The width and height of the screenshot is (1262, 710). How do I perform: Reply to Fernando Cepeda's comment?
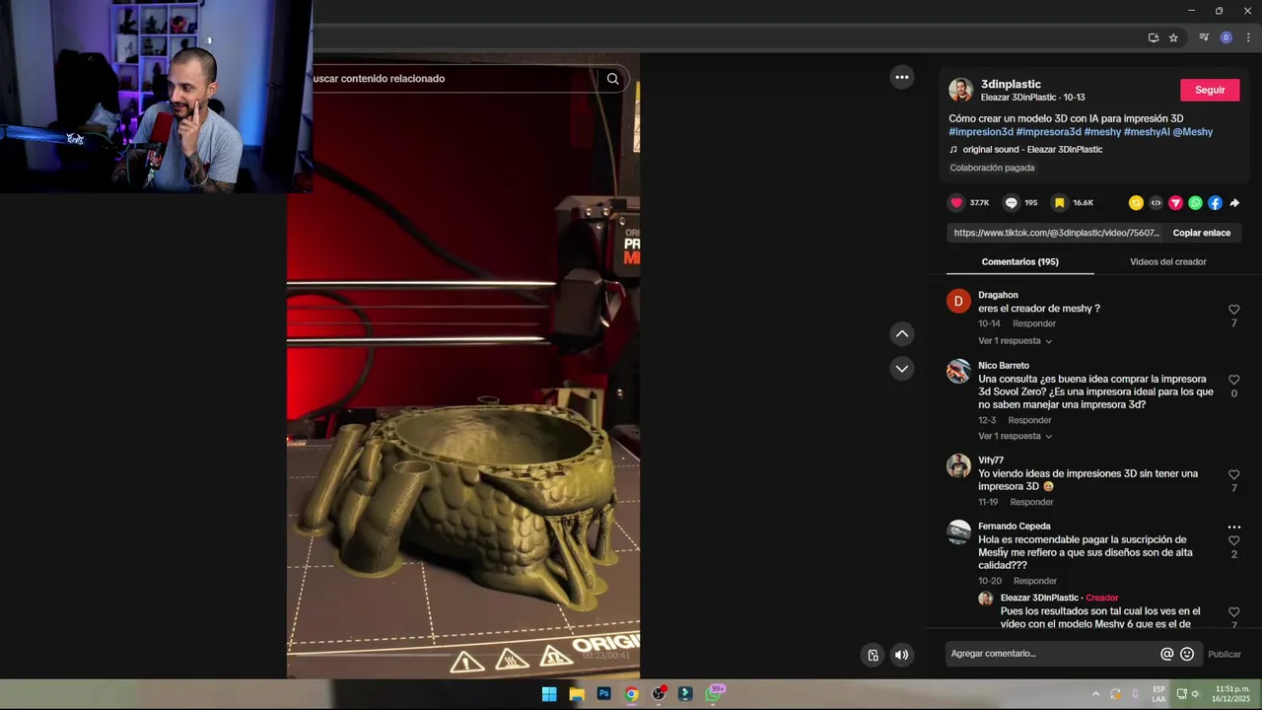coord(1034,581)
